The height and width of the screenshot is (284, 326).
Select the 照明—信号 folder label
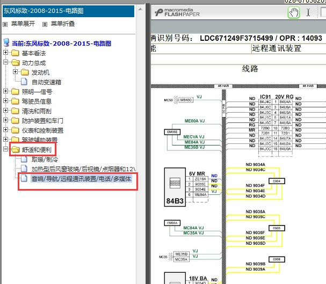coord(37,92)
